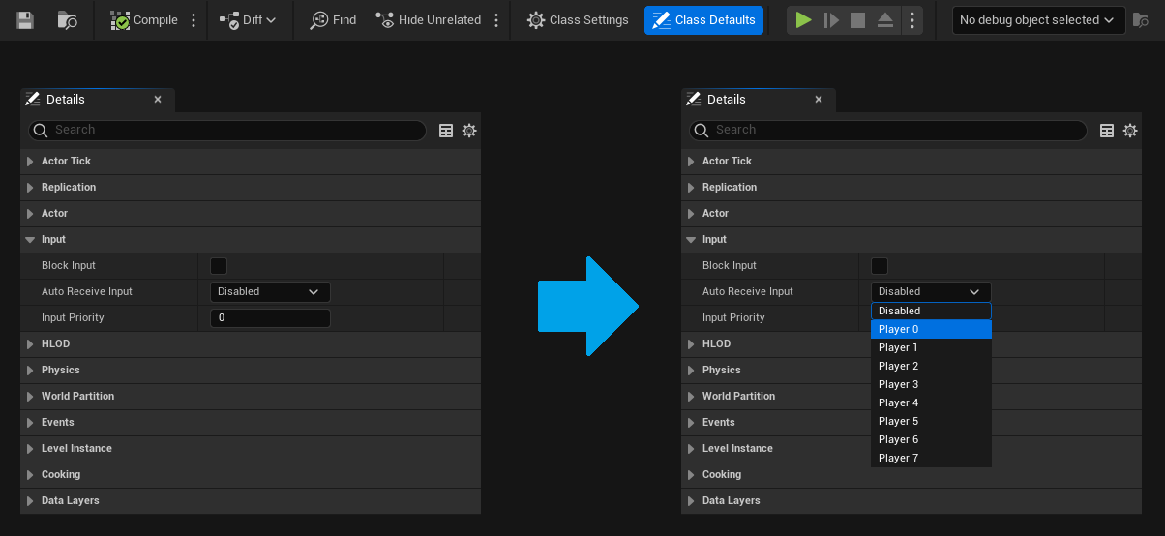Click the Compile button
The image size is (1165, 536).
144,19
